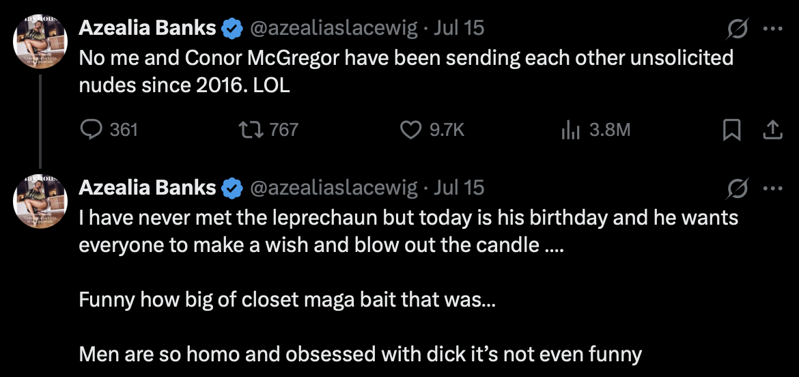Image resolution: width=799 pixels, height=377 pixels.
Task: Bookmark the Conor McGregor tweet
Action: tap(731, 129)
